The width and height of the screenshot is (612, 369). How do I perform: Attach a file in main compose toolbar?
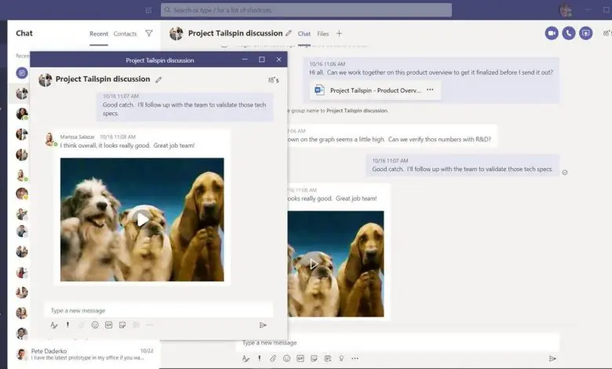273,359
